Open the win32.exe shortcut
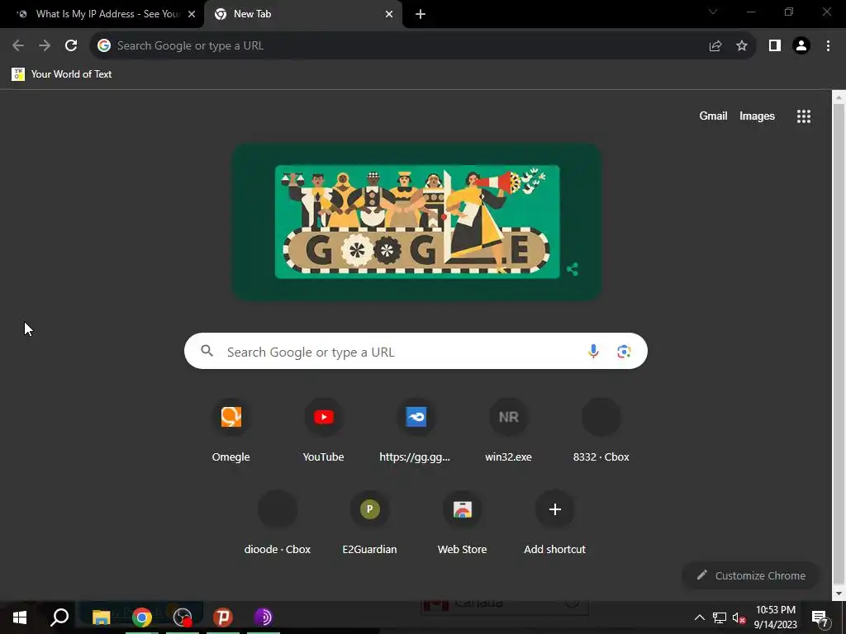 (x=508, y=431)
